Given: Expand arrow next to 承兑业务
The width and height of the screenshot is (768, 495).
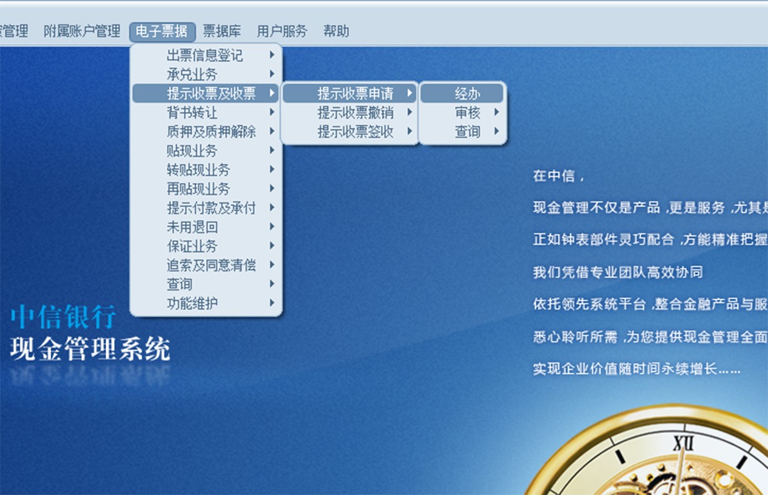Looking at the screenshot, I should pyautogui.click(x=272, y=74).
